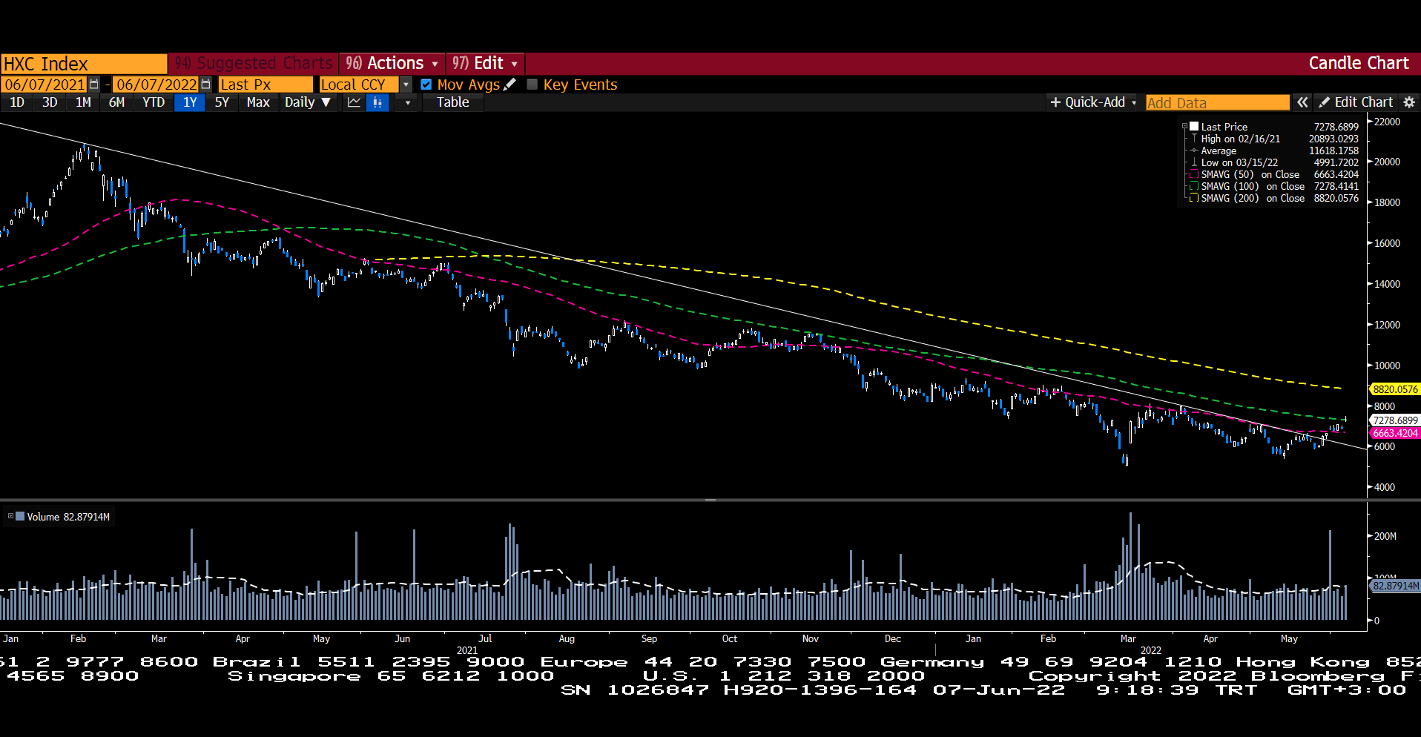Select YTD time range tab

pos(154,102)
